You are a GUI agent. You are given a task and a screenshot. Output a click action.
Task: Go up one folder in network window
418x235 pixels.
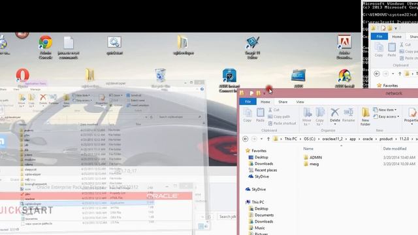pos(268,139)
